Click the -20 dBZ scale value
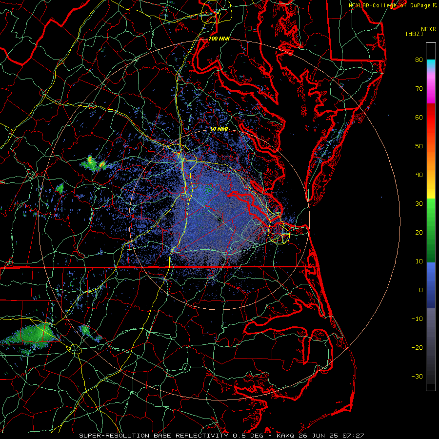Viewport: 439px width, 439px height. [x=417, y=347]
